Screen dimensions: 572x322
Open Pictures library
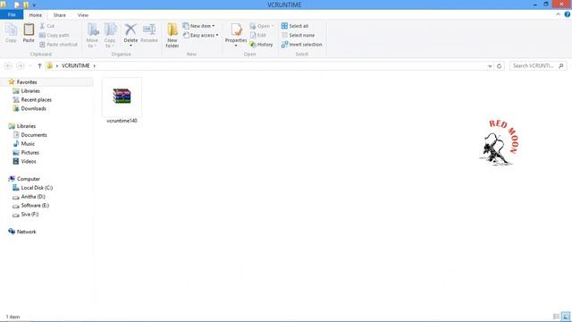click(x=29, y=152)
